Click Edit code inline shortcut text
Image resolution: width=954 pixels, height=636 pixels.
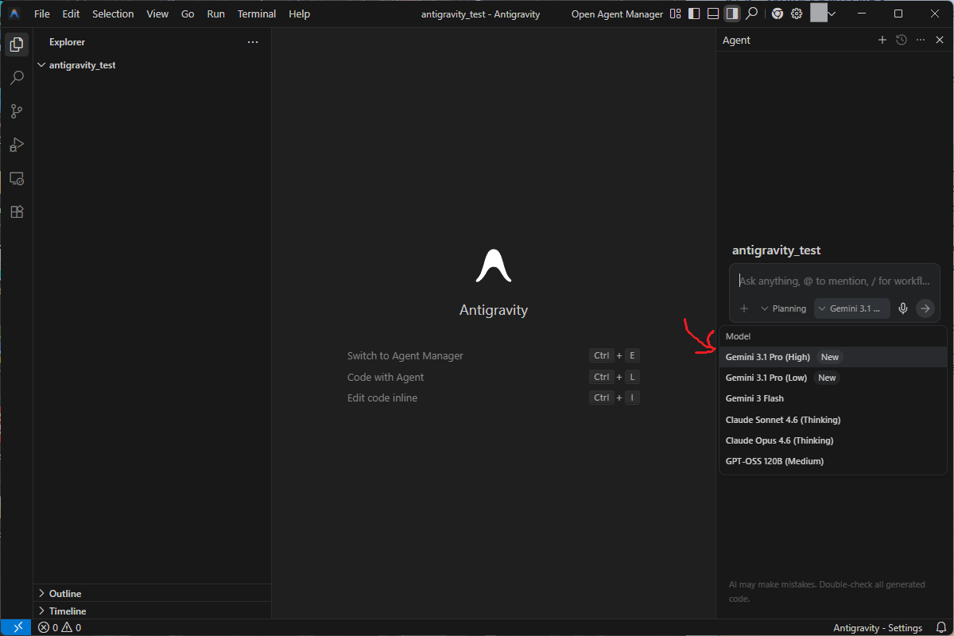coord(382,397)
